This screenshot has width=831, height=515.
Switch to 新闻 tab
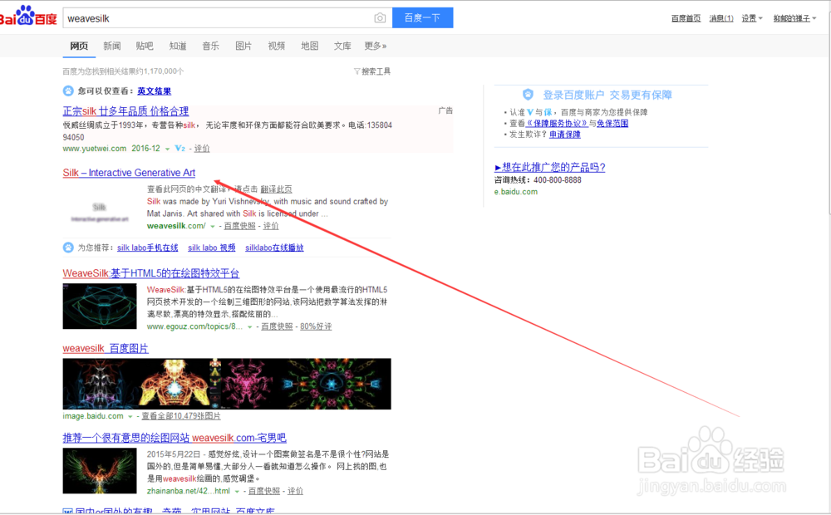point(112,46)
